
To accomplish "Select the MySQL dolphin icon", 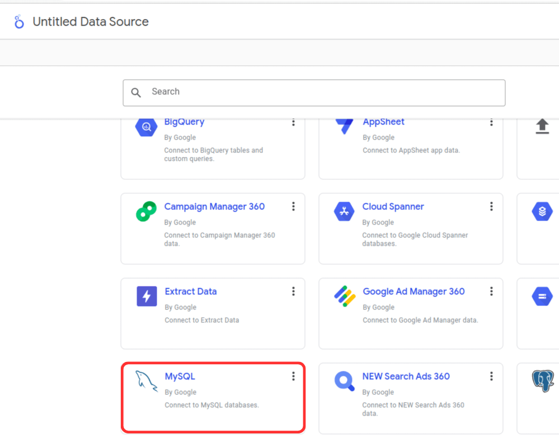I will [146, 381].
